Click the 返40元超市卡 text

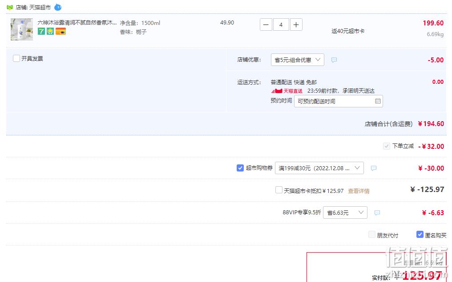[348, 31]
